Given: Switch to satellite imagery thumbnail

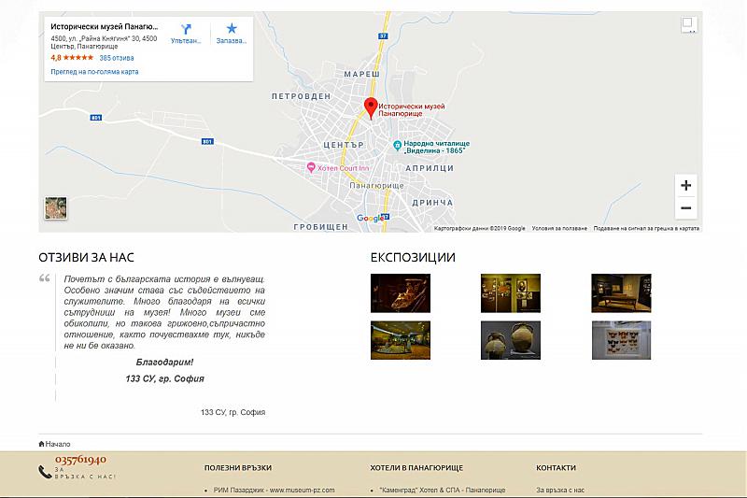Looking at the screenshot, I should point(56,208).
